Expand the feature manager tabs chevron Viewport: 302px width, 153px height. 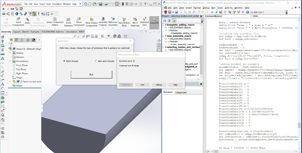click(x=39, y=40)
